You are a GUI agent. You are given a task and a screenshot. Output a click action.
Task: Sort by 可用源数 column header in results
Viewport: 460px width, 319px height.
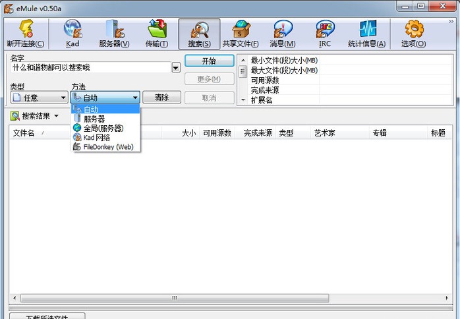click(x=217, y=133)
